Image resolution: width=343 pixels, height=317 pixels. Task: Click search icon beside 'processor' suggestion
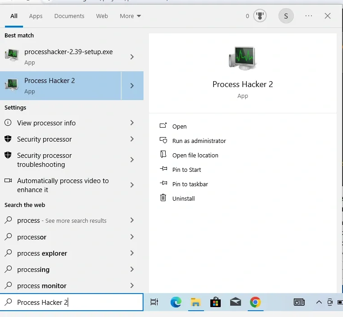coord(8,237)
